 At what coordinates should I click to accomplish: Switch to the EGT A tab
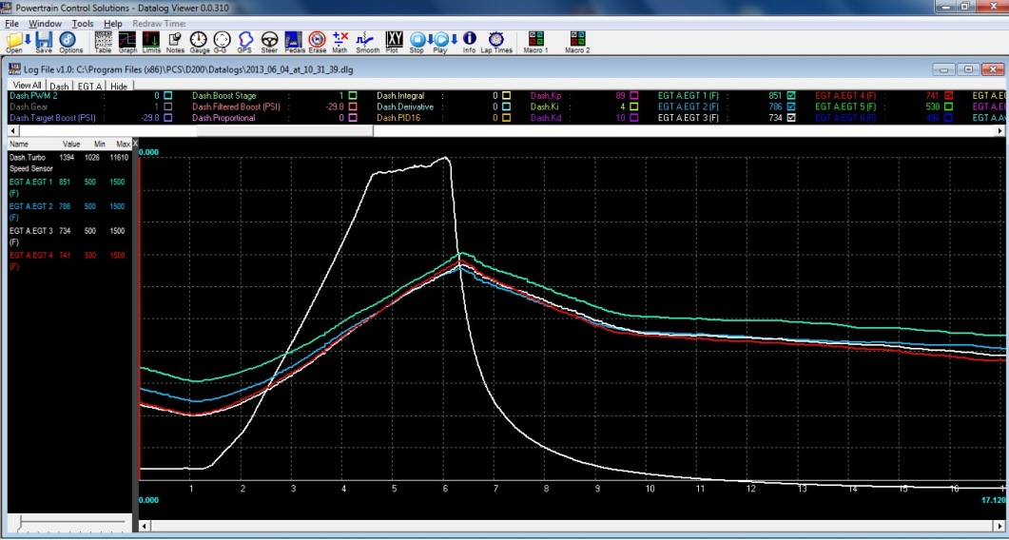point(89,87)
